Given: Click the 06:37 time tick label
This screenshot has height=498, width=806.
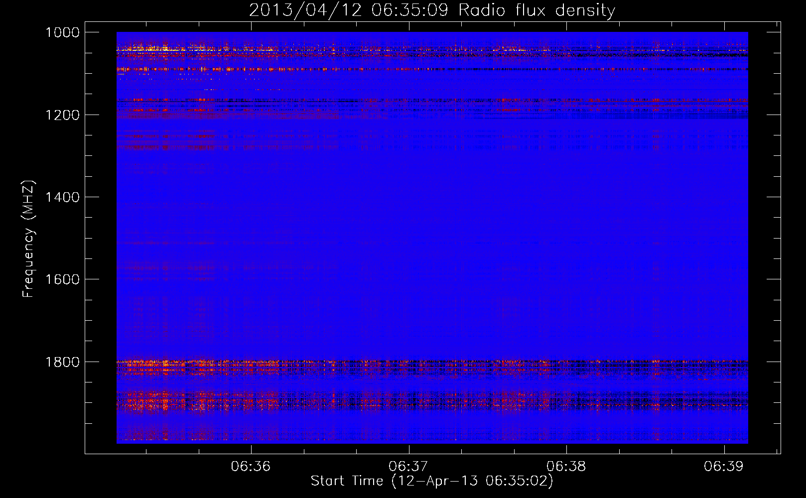Looking at the screenshot, I should click(408, 466).
